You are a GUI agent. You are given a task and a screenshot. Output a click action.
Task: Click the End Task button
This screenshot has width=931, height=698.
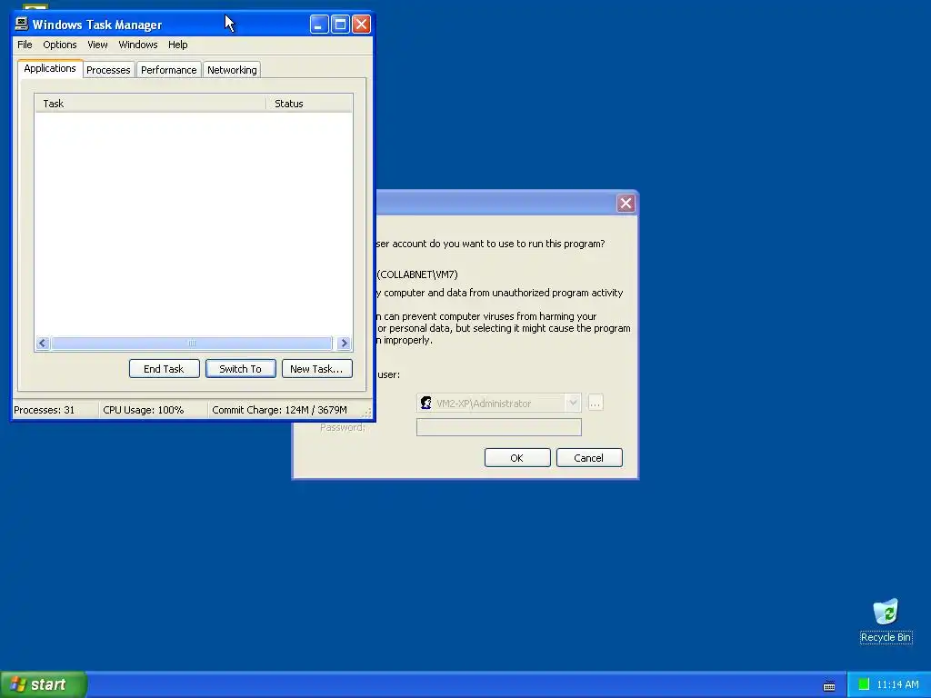[x=164, y=369]
